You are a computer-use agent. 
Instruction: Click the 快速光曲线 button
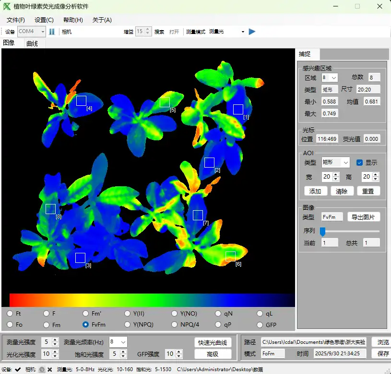click(x=212, y=343)
